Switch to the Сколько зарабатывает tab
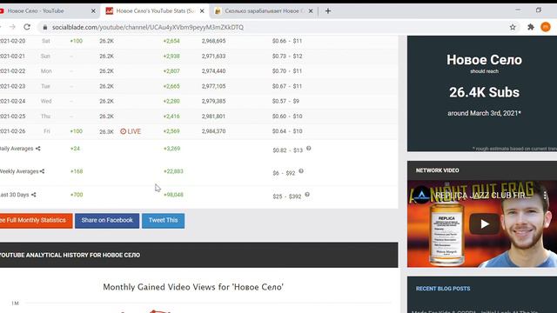 coord(263,11)
